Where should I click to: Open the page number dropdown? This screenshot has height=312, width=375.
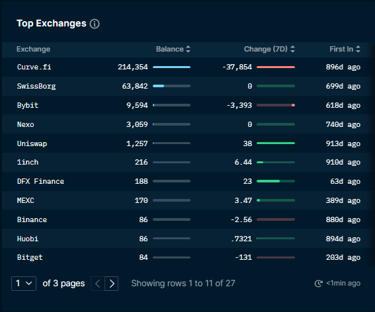pos(24,284)
